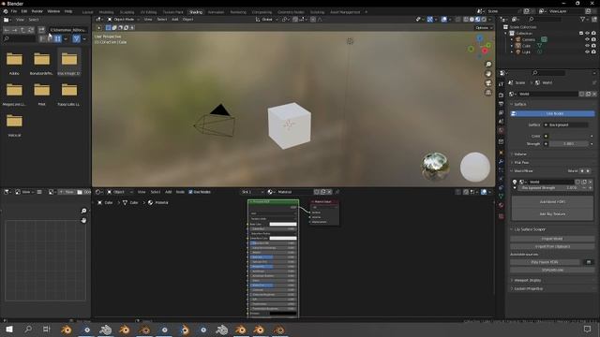
Task: Hide the Camera in the outliner viewport
Action: click(x=588, y=39)
